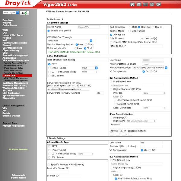Select Pass for Multicast via VPN
181x181 pixels.
pos(76,48)
